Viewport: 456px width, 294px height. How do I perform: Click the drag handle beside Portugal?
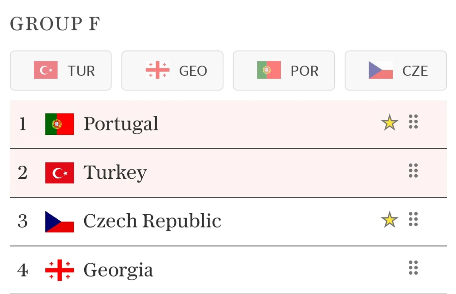pos(413,122)
